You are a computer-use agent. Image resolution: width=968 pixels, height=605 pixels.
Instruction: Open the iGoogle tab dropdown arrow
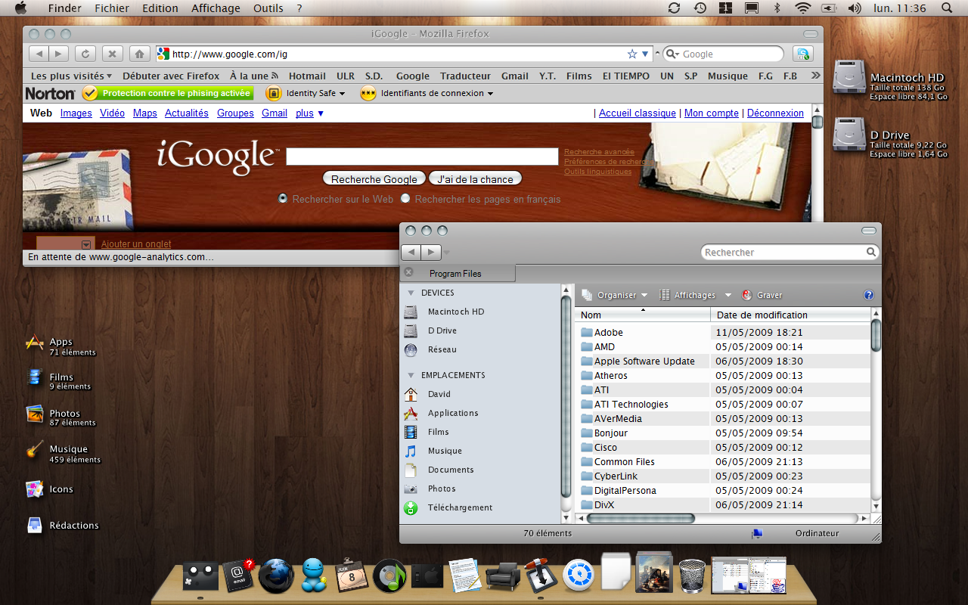(86, 244)
